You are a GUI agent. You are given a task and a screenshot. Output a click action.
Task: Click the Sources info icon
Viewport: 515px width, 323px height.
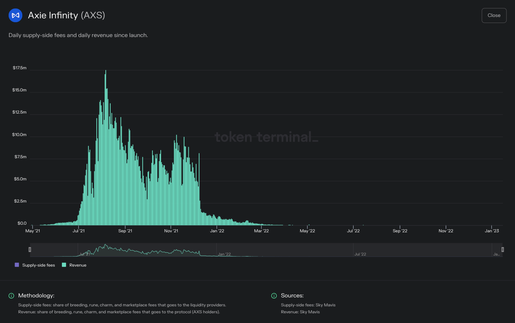click(274, 296)
